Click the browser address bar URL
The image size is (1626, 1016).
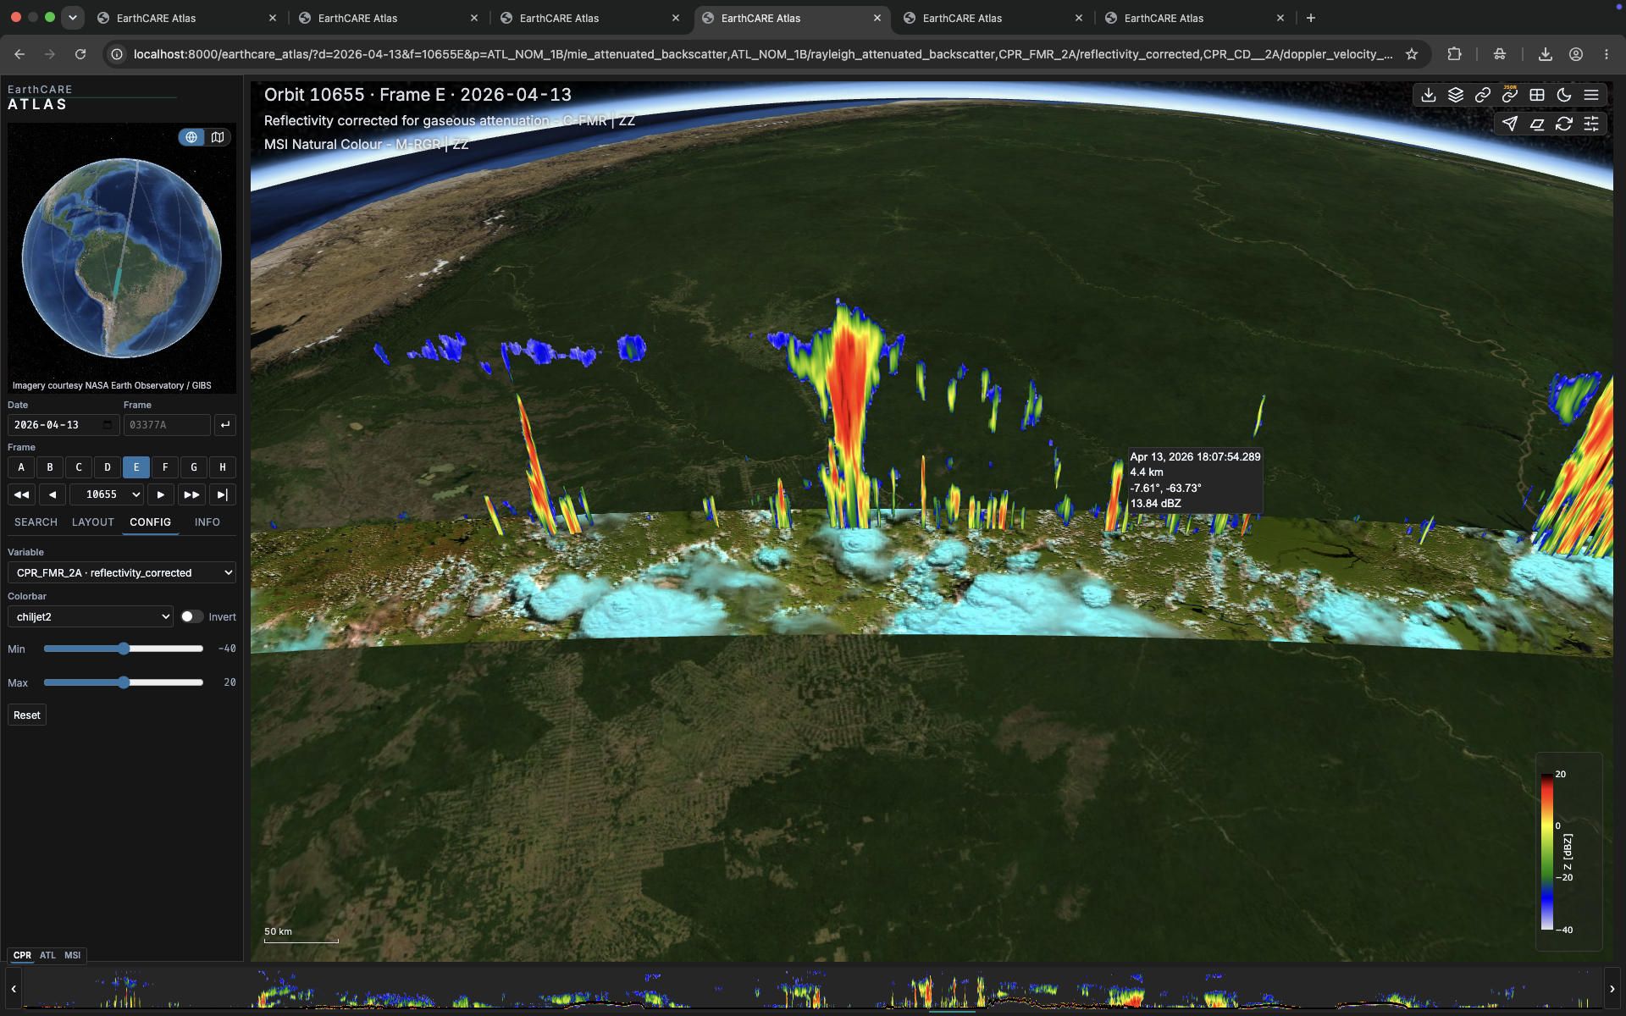(x=762, y=54)
